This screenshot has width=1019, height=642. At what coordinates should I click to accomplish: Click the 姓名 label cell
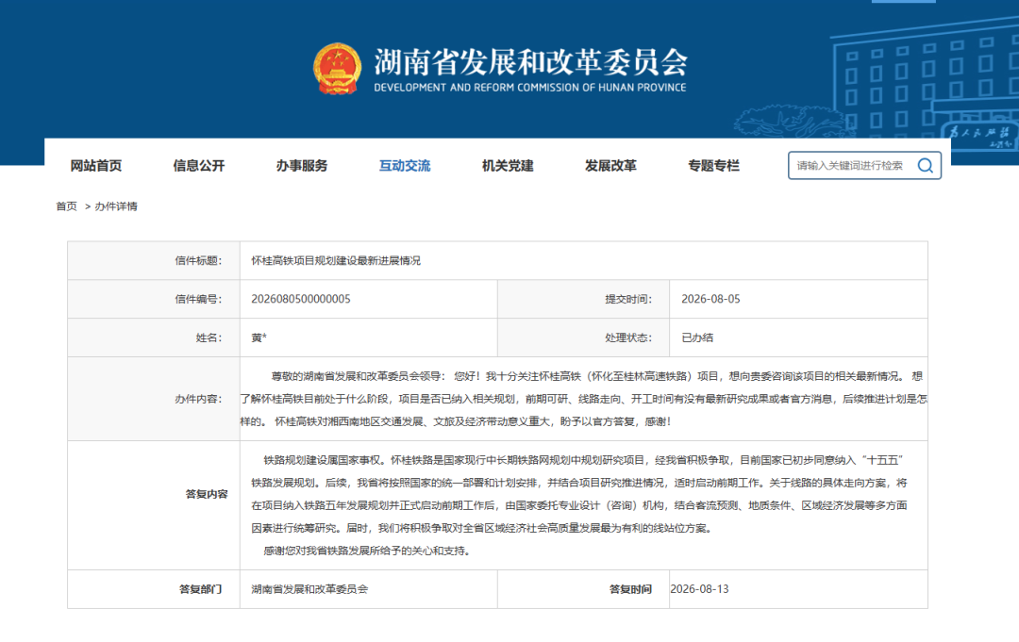click(154, 337)
